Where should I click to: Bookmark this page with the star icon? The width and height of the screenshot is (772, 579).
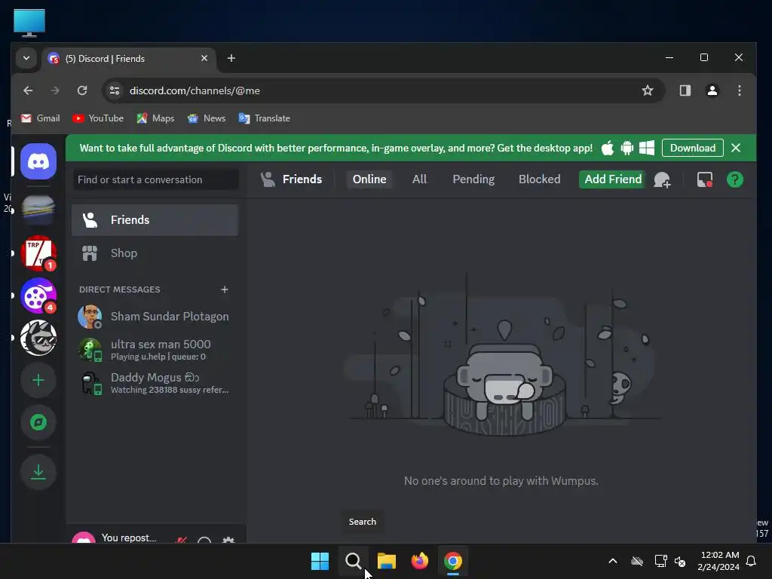tap(648, 90)
